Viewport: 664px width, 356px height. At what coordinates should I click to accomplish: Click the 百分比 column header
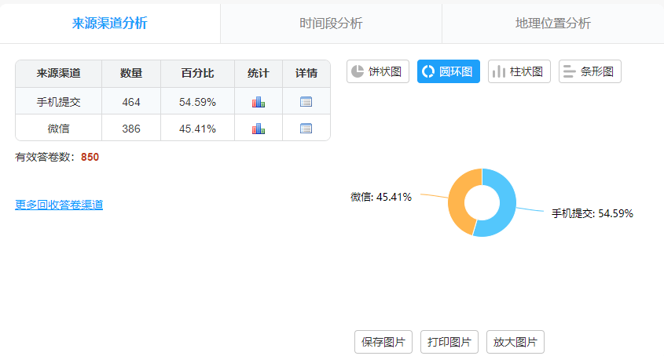pos(197,74)
